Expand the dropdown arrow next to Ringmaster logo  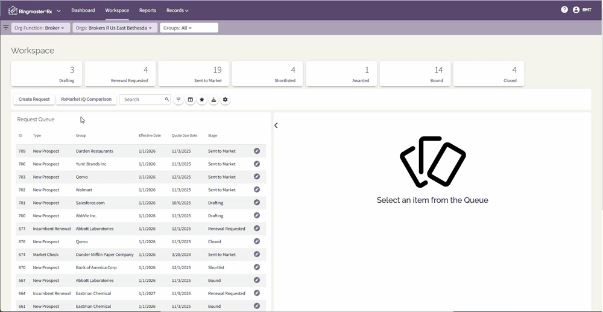tap(59, 11)
